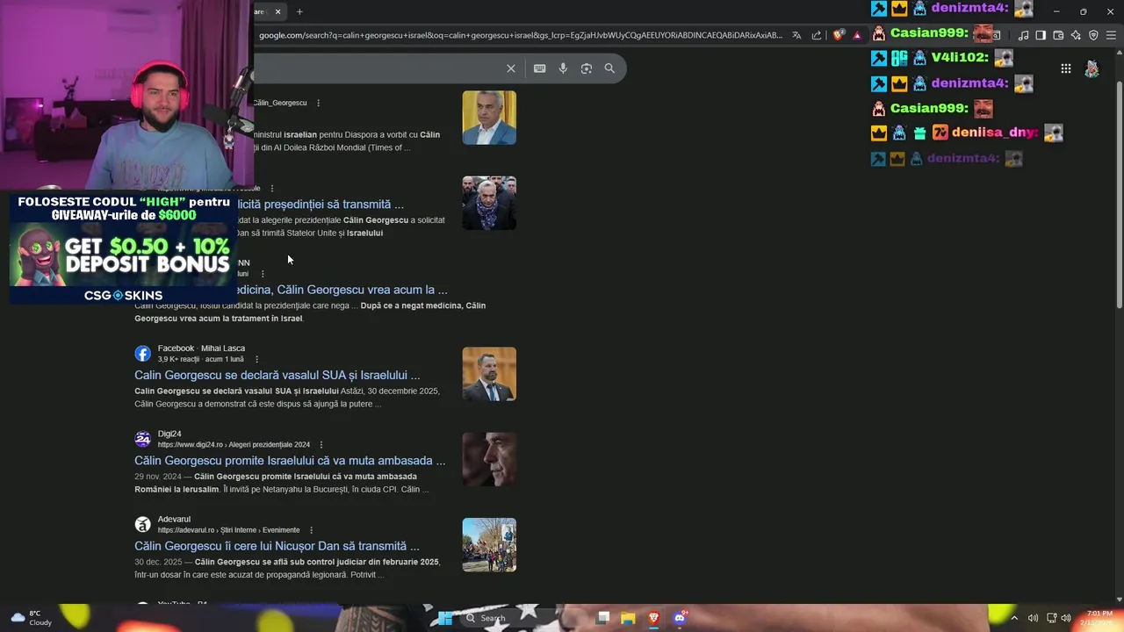The image size is (1124, 632).
Task: Click the translate page icon in address bar
Action: [796, 35]
